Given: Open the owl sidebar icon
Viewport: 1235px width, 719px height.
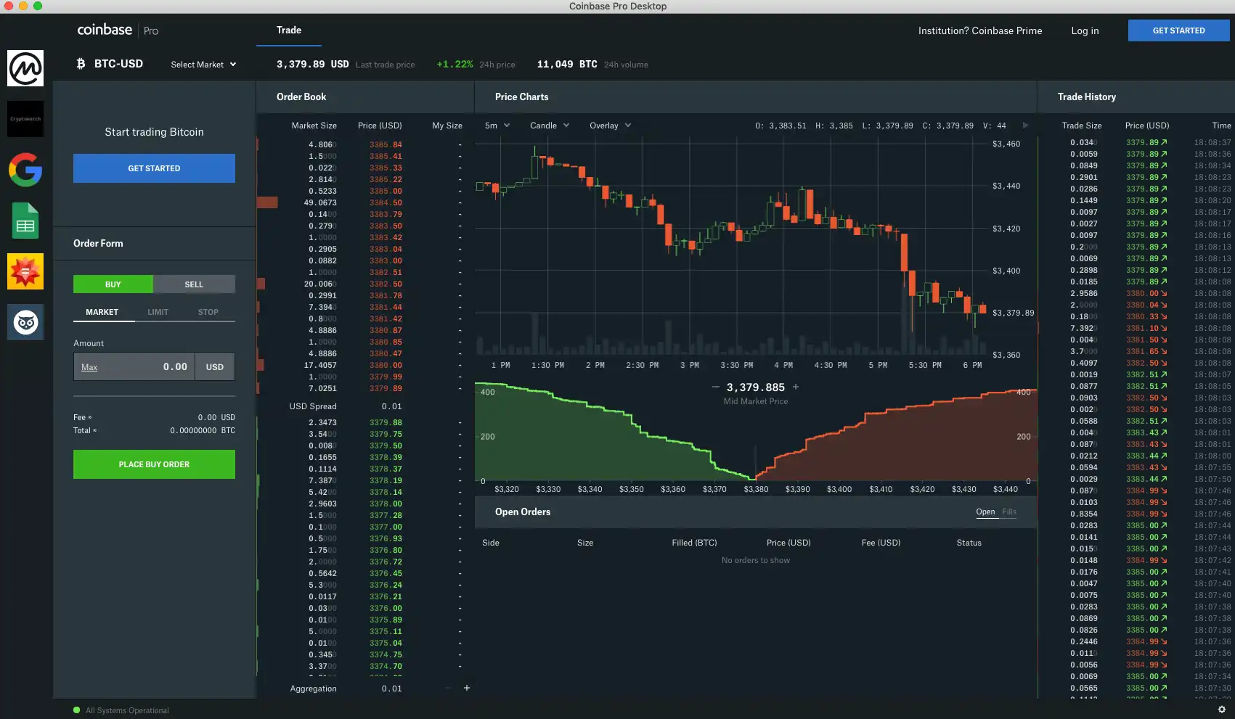Looking at the screenshot, I should pos(25,322).
